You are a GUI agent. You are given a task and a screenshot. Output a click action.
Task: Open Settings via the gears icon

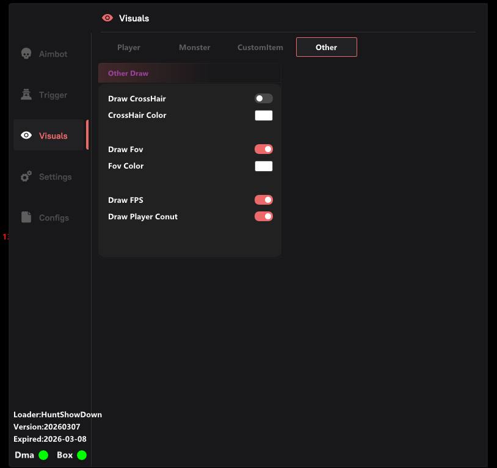[x=26, y=177]
